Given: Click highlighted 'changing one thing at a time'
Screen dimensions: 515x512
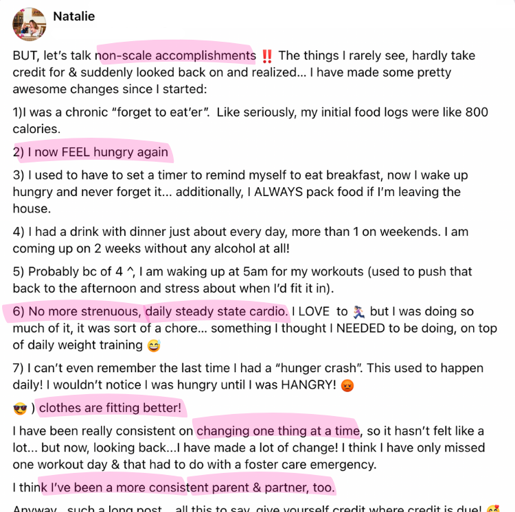Looking at the screenshot, I should point(278,431).
